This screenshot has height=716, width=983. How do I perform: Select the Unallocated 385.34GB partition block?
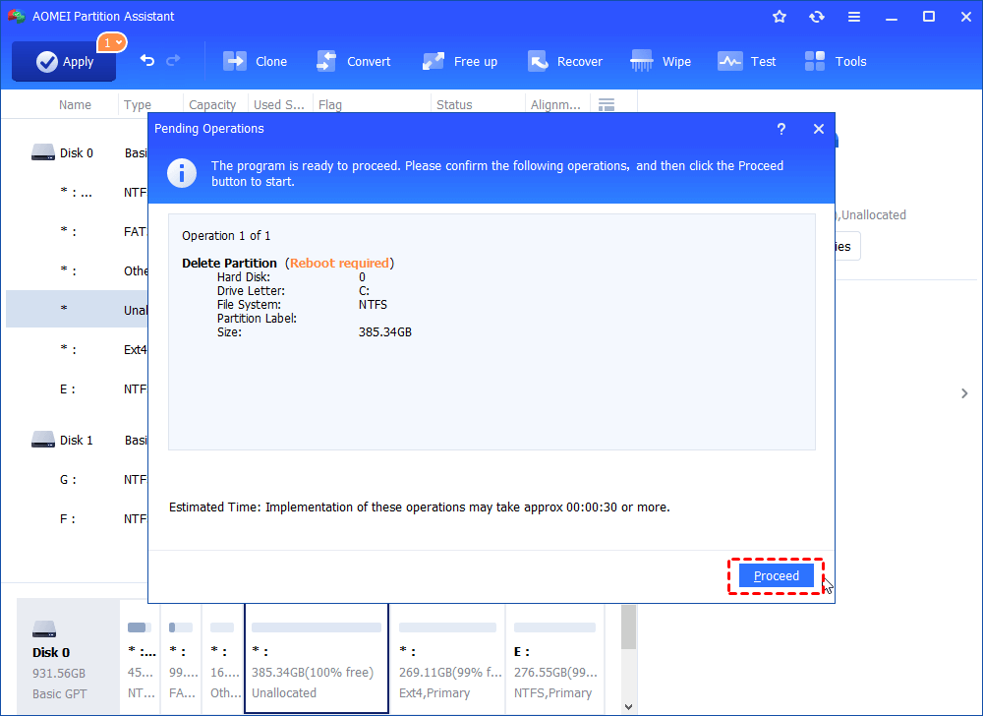tap(316, 657)
